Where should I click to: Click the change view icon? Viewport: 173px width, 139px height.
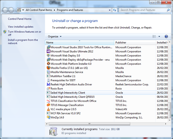(x=154, y=36)
